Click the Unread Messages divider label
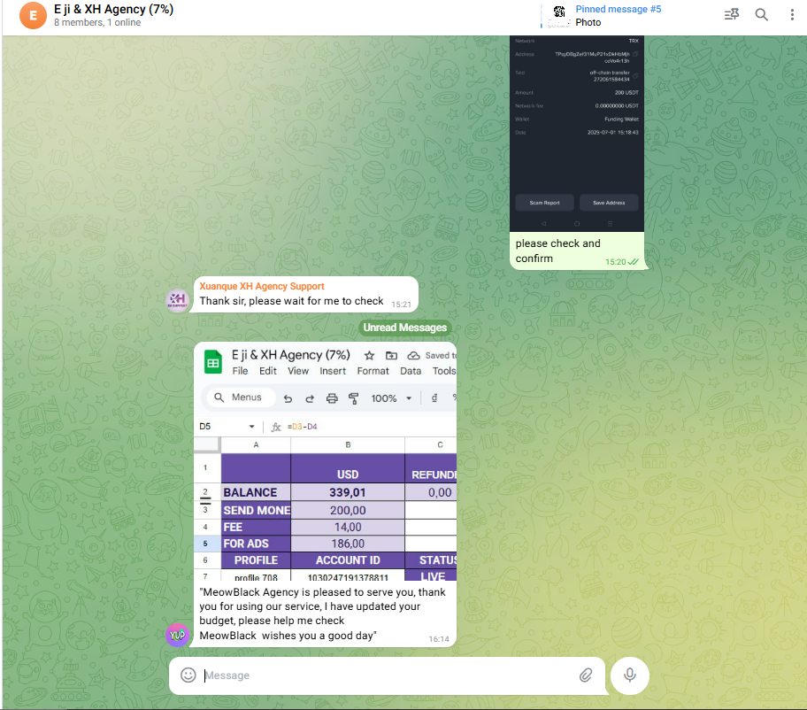The width and height of the screenshot is (807, 710). pyautogui.click(x=404, y=328)
